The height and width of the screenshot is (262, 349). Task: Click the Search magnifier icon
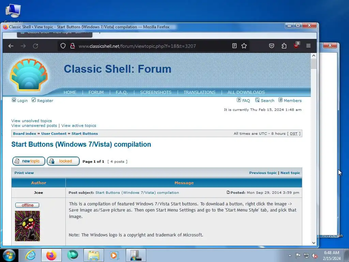click(x=257, y=100)
